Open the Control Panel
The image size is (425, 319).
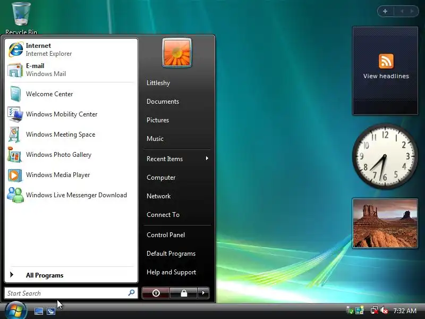(166, 235)
